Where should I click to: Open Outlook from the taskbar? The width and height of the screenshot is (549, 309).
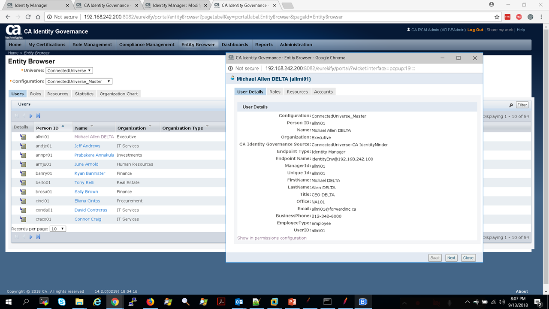[x=239, y=302]
